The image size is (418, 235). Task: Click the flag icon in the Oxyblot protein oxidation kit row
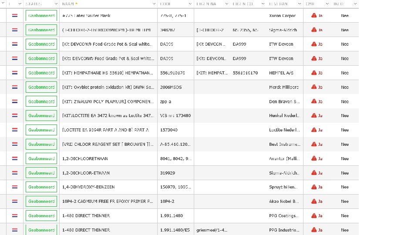[15, 87]
